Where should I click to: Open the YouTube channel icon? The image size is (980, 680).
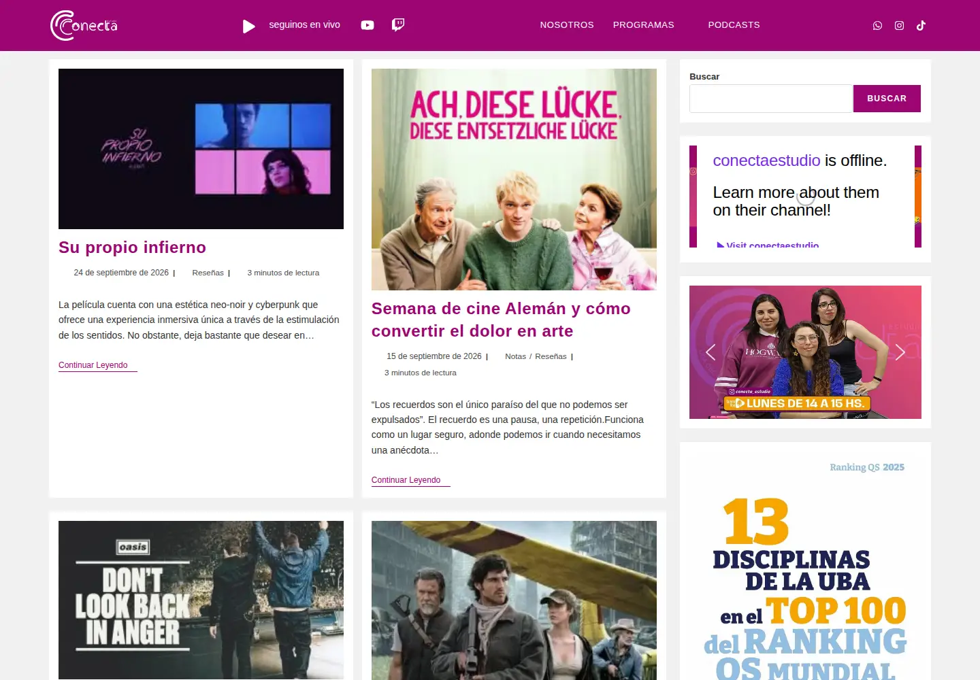(x=367, y=25)
